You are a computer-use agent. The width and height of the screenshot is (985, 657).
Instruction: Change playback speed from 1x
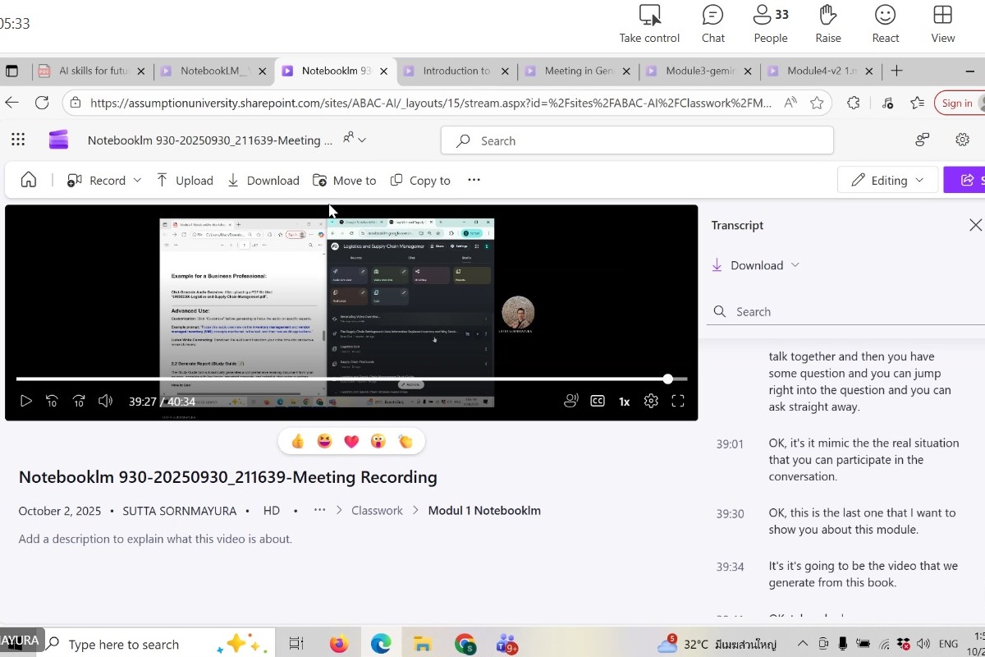coord(624,402)
